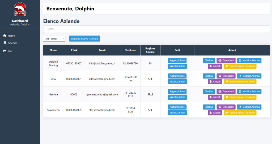Generate new password for Stayserenо row
The width and height of the screenshot is (272, 144).
coord(240,113)
